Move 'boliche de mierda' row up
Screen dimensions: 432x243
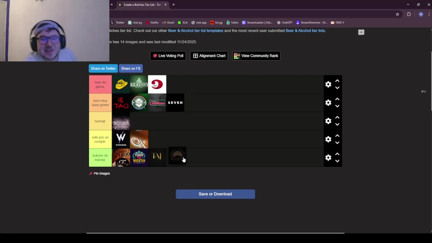(x=337, y=154)
